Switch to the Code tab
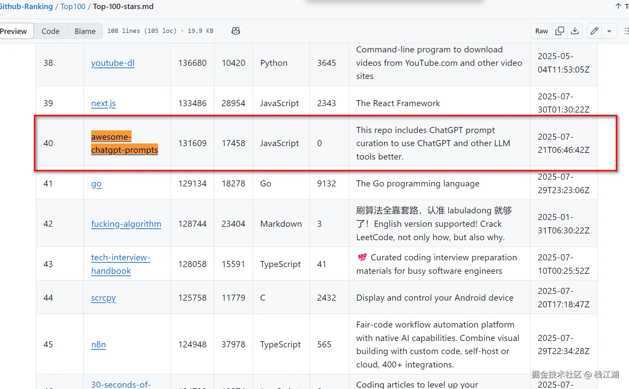The width and height of the screenshot is (629, 389). 50,31
